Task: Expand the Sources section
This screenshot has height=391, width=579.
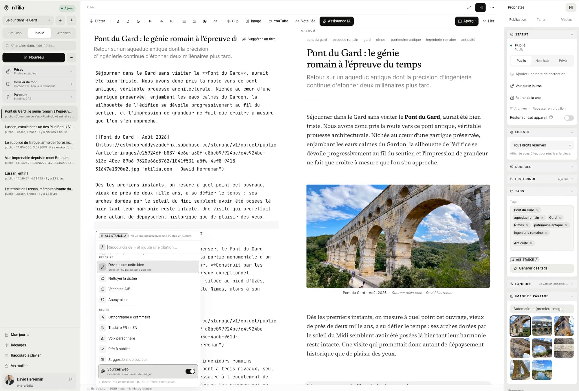Action: [x=542, y=167]
